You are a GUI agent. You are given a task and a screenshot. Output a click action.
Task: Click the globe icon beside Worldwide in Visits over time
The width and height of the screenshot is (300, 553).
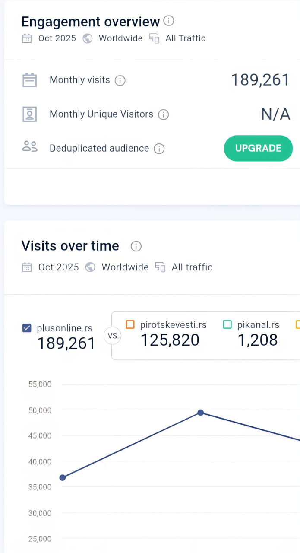(90, 267)
